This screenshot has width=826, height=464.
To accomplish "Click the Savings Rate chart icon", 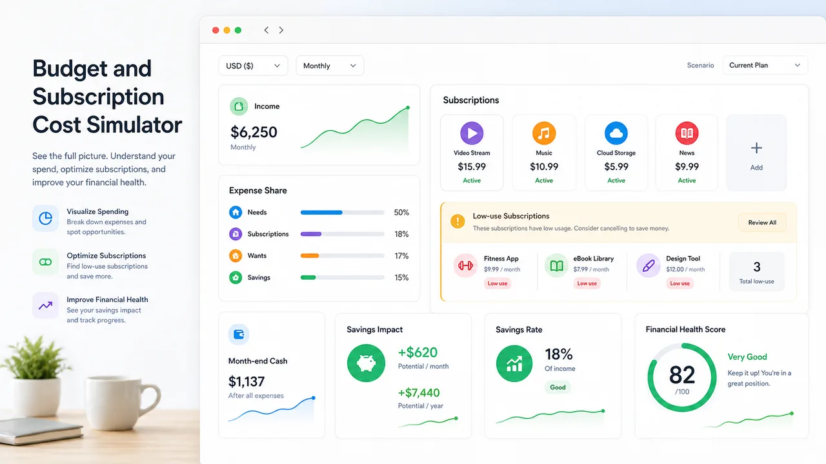I will pyautogui.click(x=514, y=363).
